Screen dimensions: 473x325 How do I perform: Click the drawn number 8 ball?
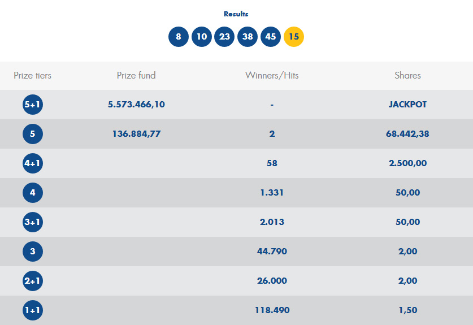[x=179, y=37]
